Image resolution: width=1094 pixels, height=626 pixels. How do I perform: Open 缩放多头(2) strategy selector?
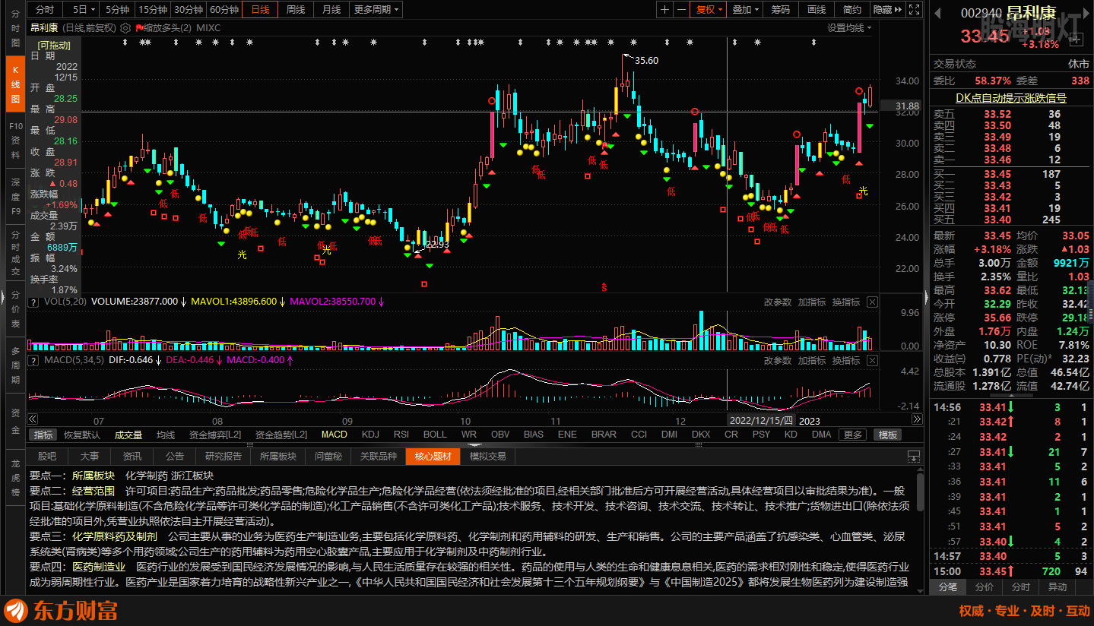[x=162, y=28]
